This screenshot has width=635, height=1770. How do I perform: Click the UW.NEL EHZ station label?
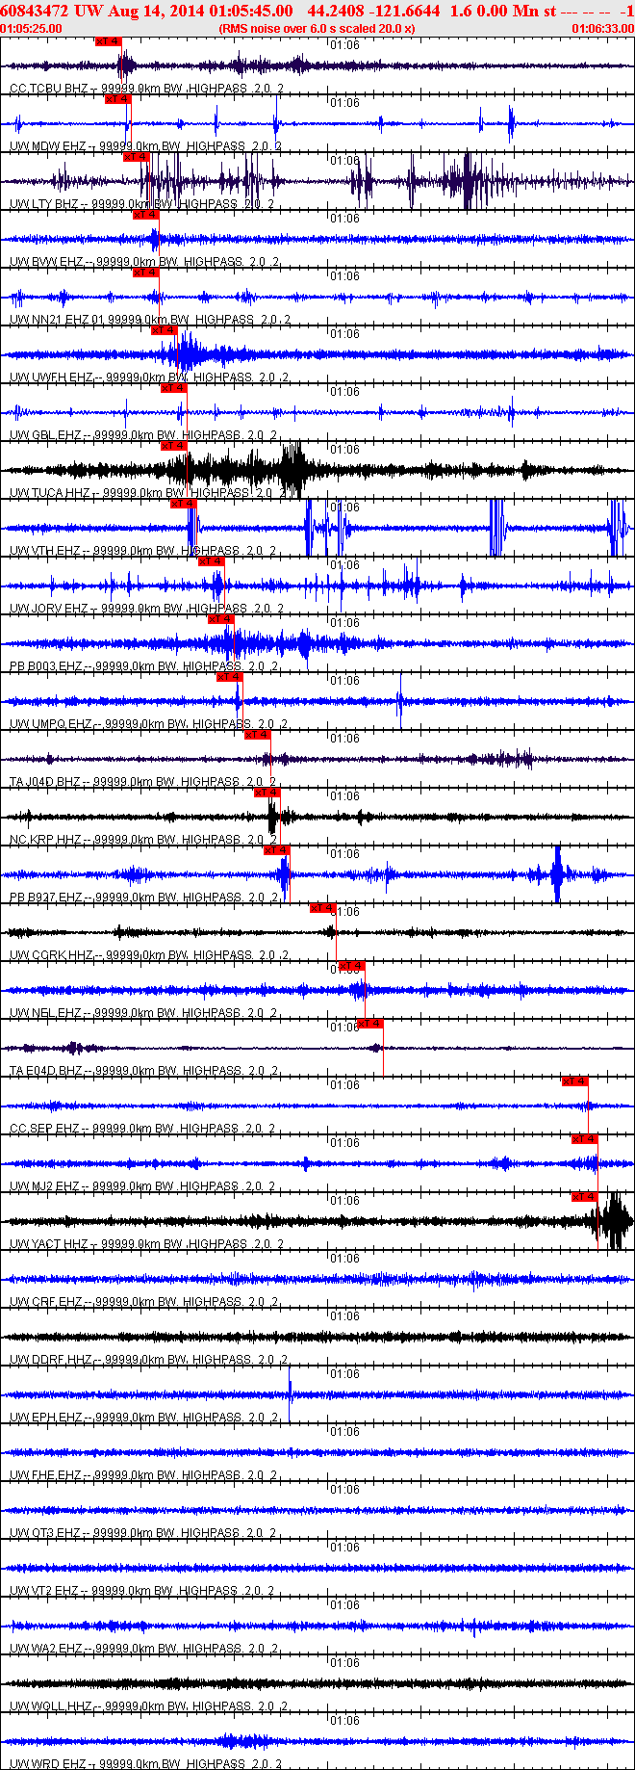[x=45, y=1013]
